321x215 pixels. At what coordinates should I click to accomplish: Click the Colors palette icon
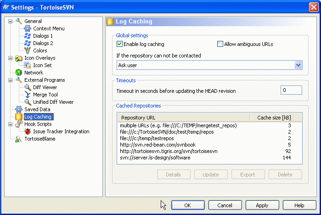pos(28,51)
